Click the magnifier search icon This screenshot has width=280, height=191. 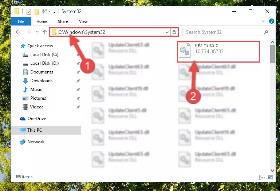point(266,32)
